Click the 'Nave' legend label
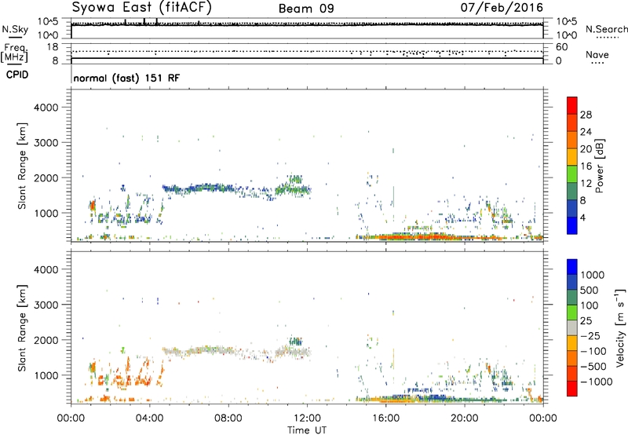 pos(597,55)
